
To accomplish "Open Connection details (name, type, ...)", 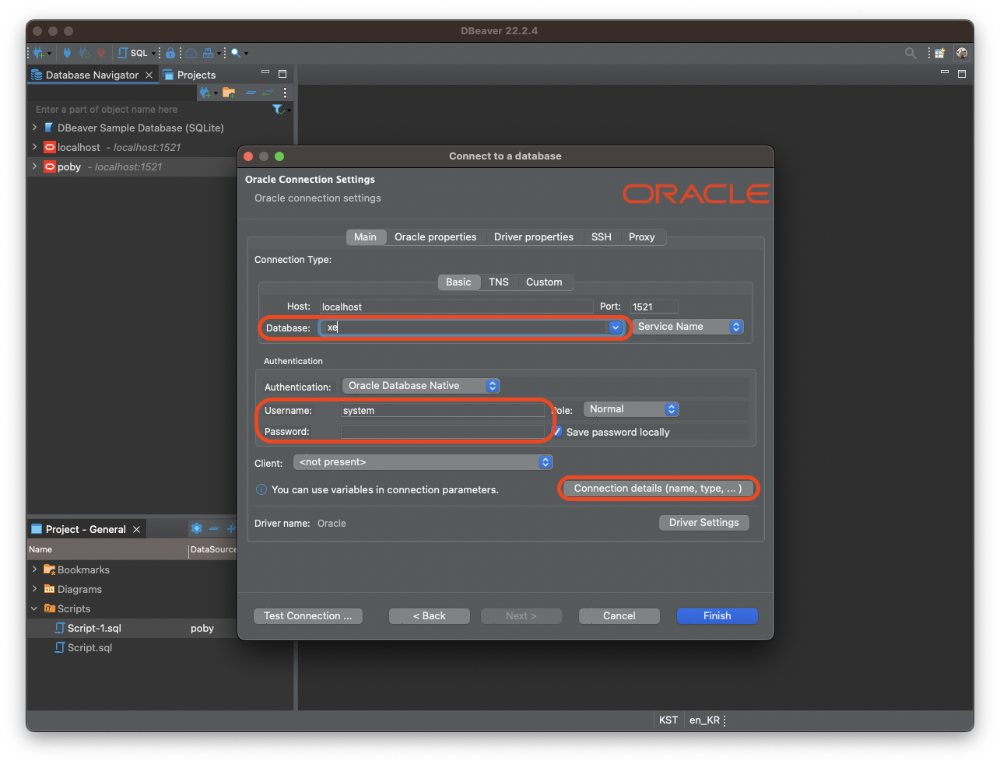I will tap(658, 489).
